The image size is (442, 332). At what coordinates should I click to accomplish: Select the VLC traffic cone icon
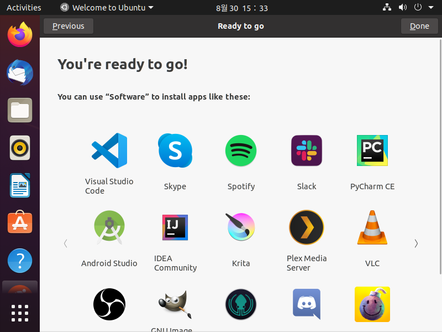pos(372,227)
